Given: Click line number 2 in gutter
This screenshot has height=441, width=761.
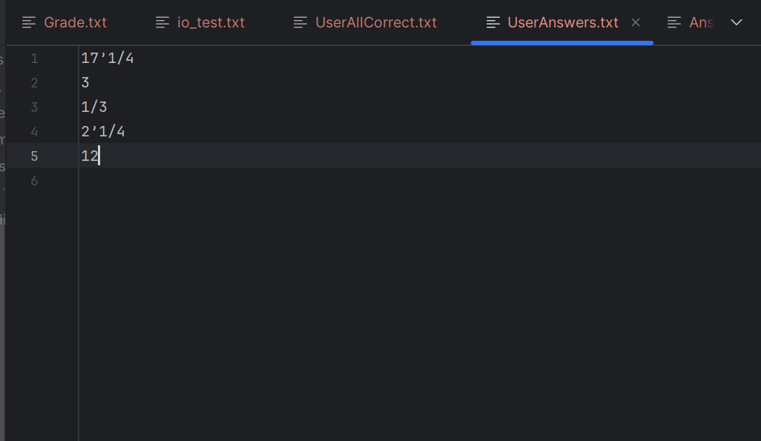Looking at the screenshot, I should click(x=34, y=83).
